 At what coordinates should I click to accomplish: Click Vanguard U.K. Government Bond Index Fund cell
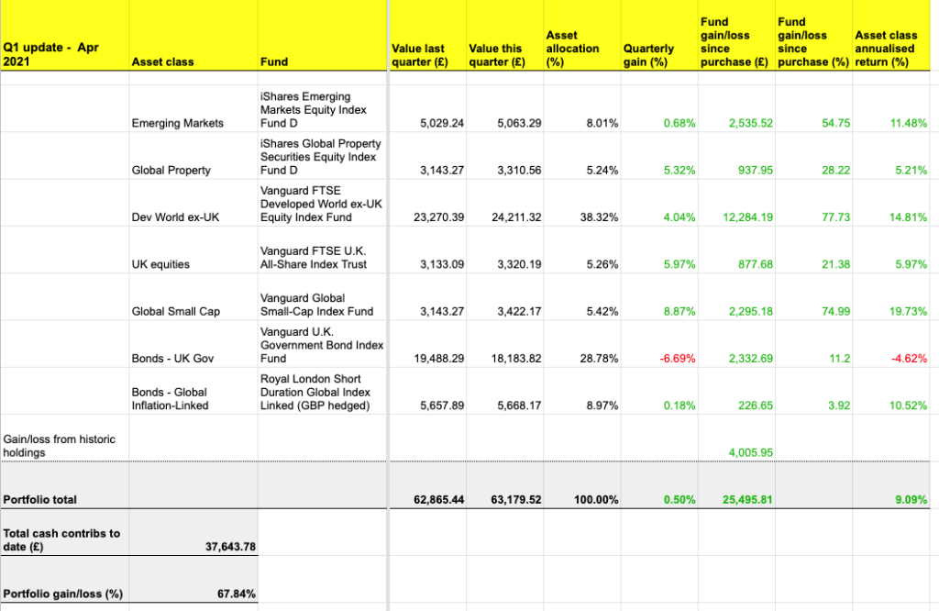(322, 344)
